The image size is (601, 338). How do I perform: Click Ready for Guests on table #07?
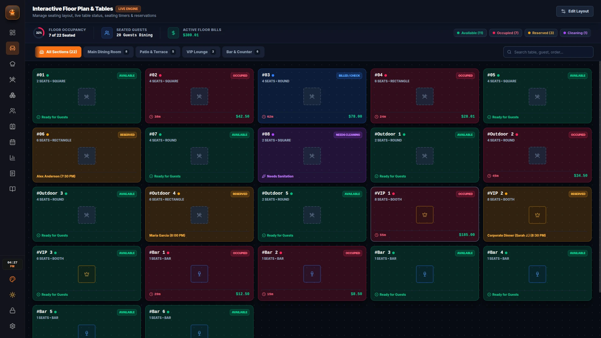165,176
